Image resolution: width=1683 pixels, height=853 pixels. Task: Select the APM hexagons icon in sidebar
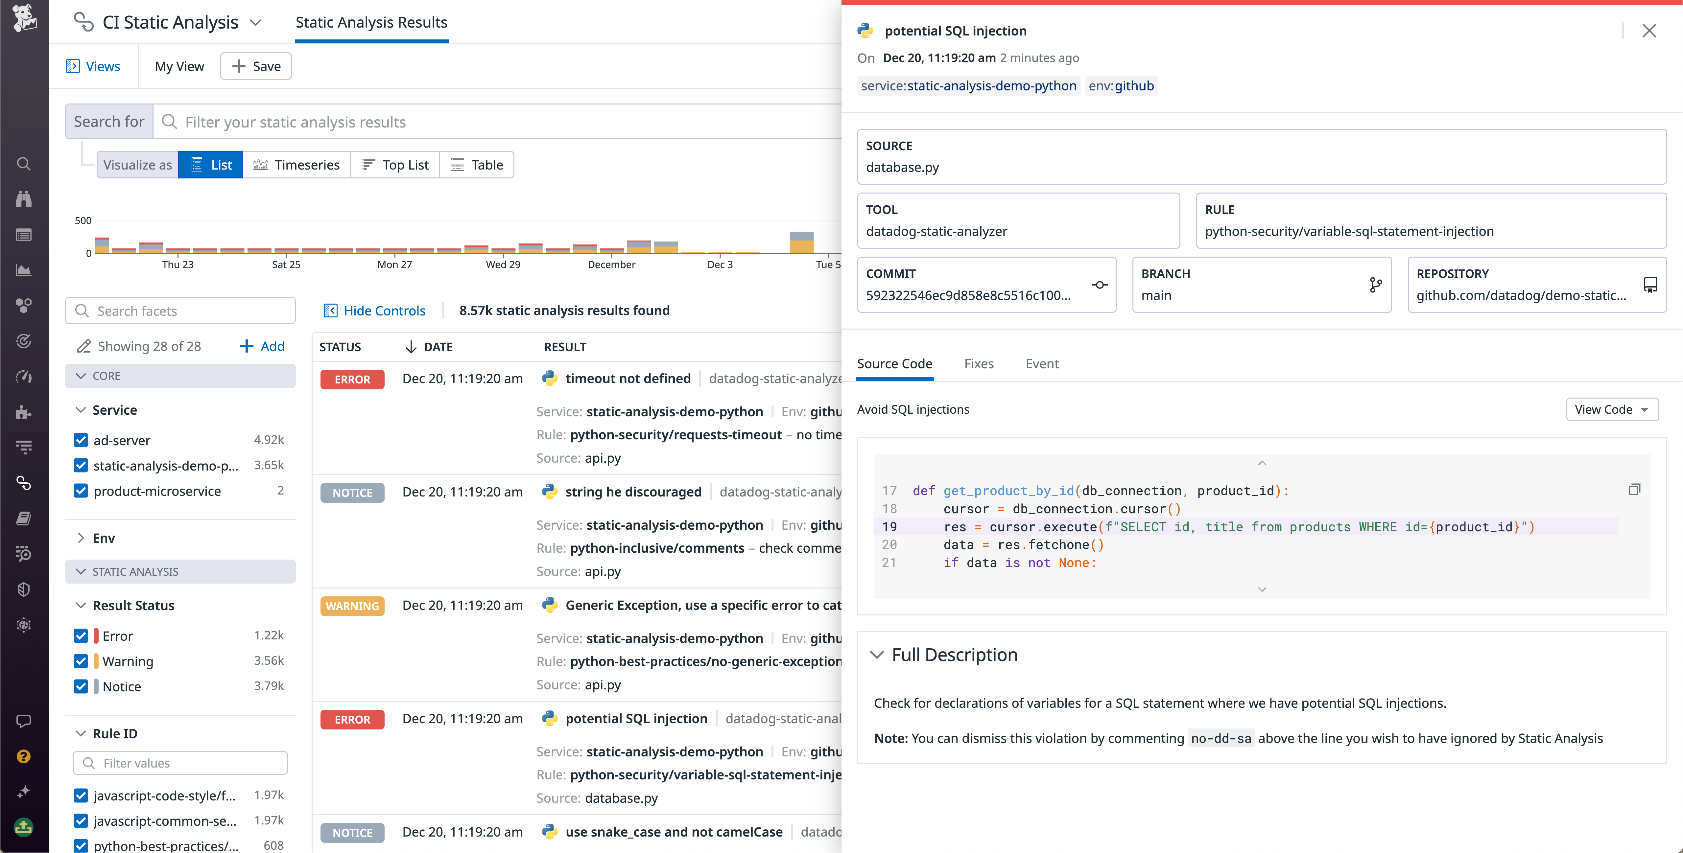tap(24, 305)
